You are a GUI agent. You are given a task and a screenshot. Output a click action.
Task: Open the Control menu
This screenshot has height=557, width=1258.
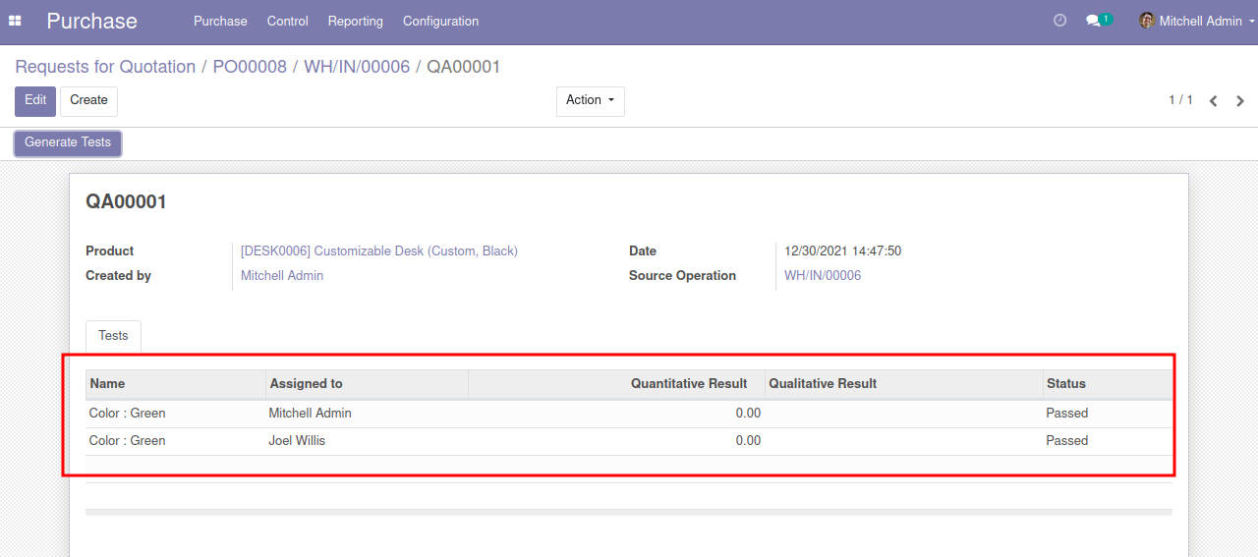[288, 21]
